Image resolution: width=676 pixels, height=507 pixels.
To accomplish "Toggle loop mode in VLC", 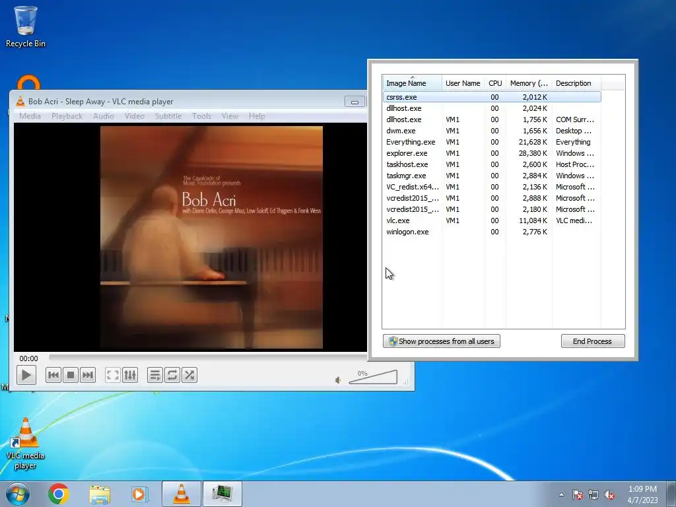I will pyautogui.click(x=172, y=375).
